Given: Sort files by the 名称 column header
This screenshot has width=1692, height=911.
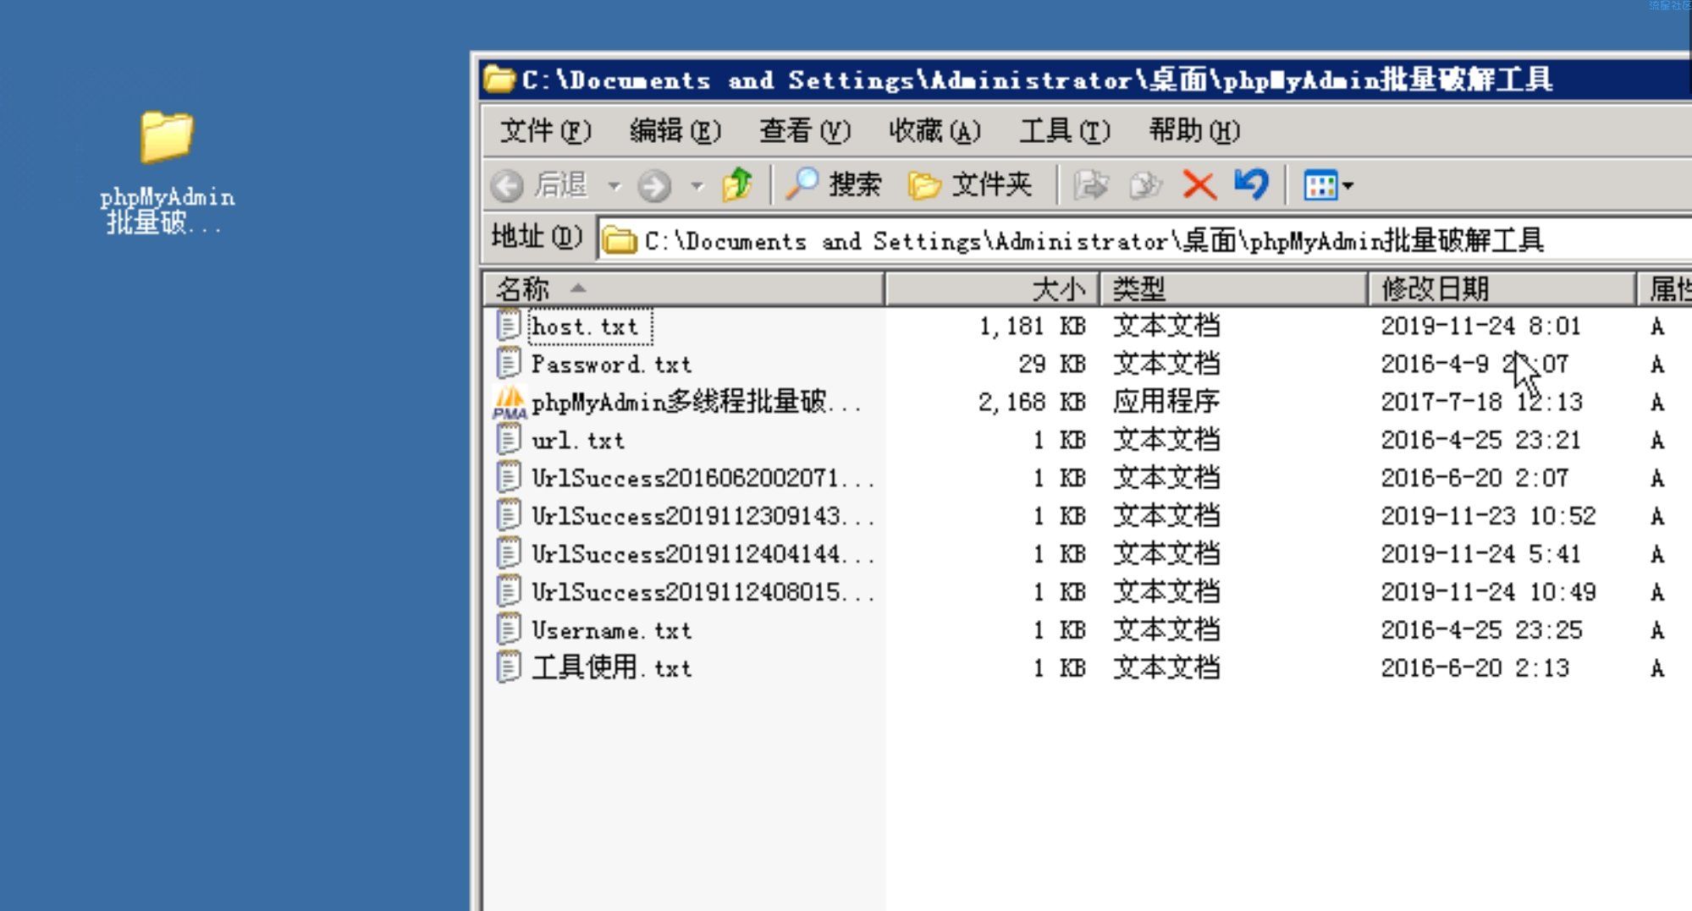Looking at the screenshot, I should coord(684,289).
